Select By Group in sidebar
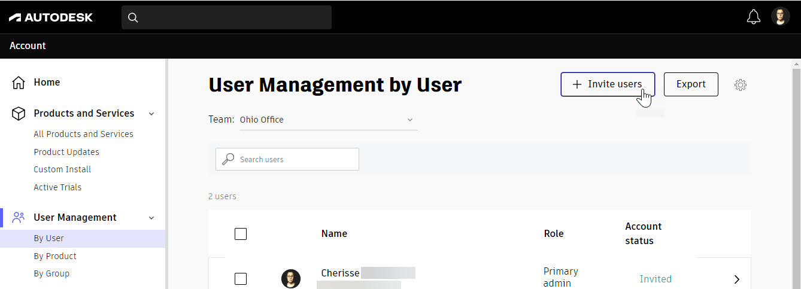 (51, 273)
